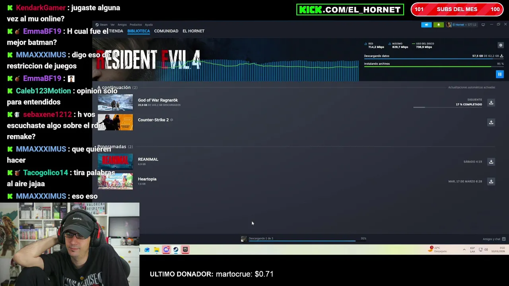509x286 pixels.
Task: Expand the system tray hidden icons chevron
Action: pos(464,250)
